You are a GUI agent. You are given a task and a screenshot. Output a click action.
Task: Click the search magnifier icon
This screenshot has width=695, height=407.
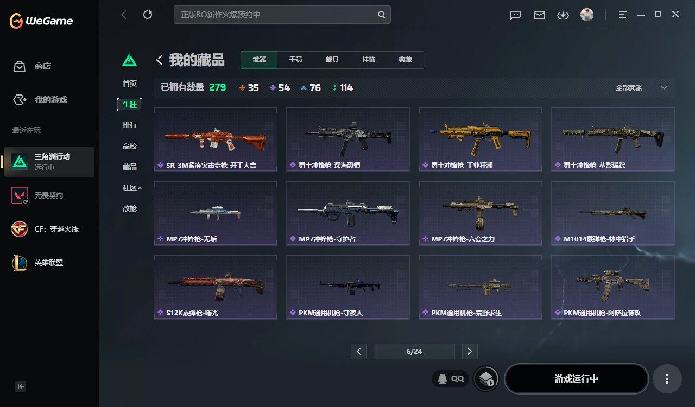(382, 15)
